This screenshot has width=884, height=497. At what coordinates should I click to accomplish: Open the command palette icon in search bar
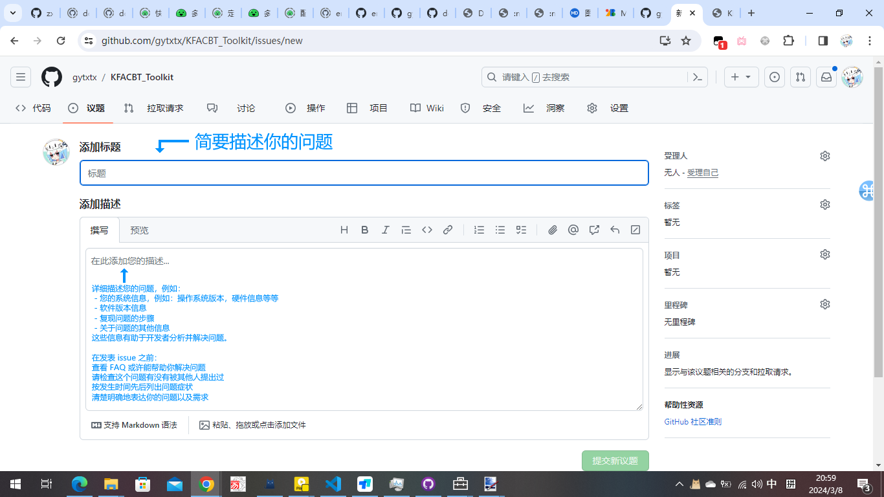698,77
